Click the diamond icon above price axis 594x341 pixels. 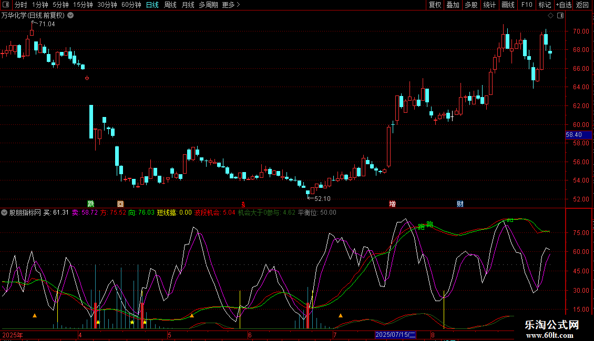tap(551, 16)
